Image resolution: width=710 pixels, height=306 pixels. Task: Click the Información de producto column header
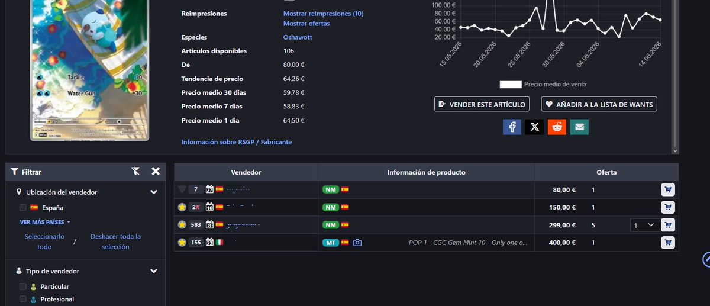[x=426, y=172]
